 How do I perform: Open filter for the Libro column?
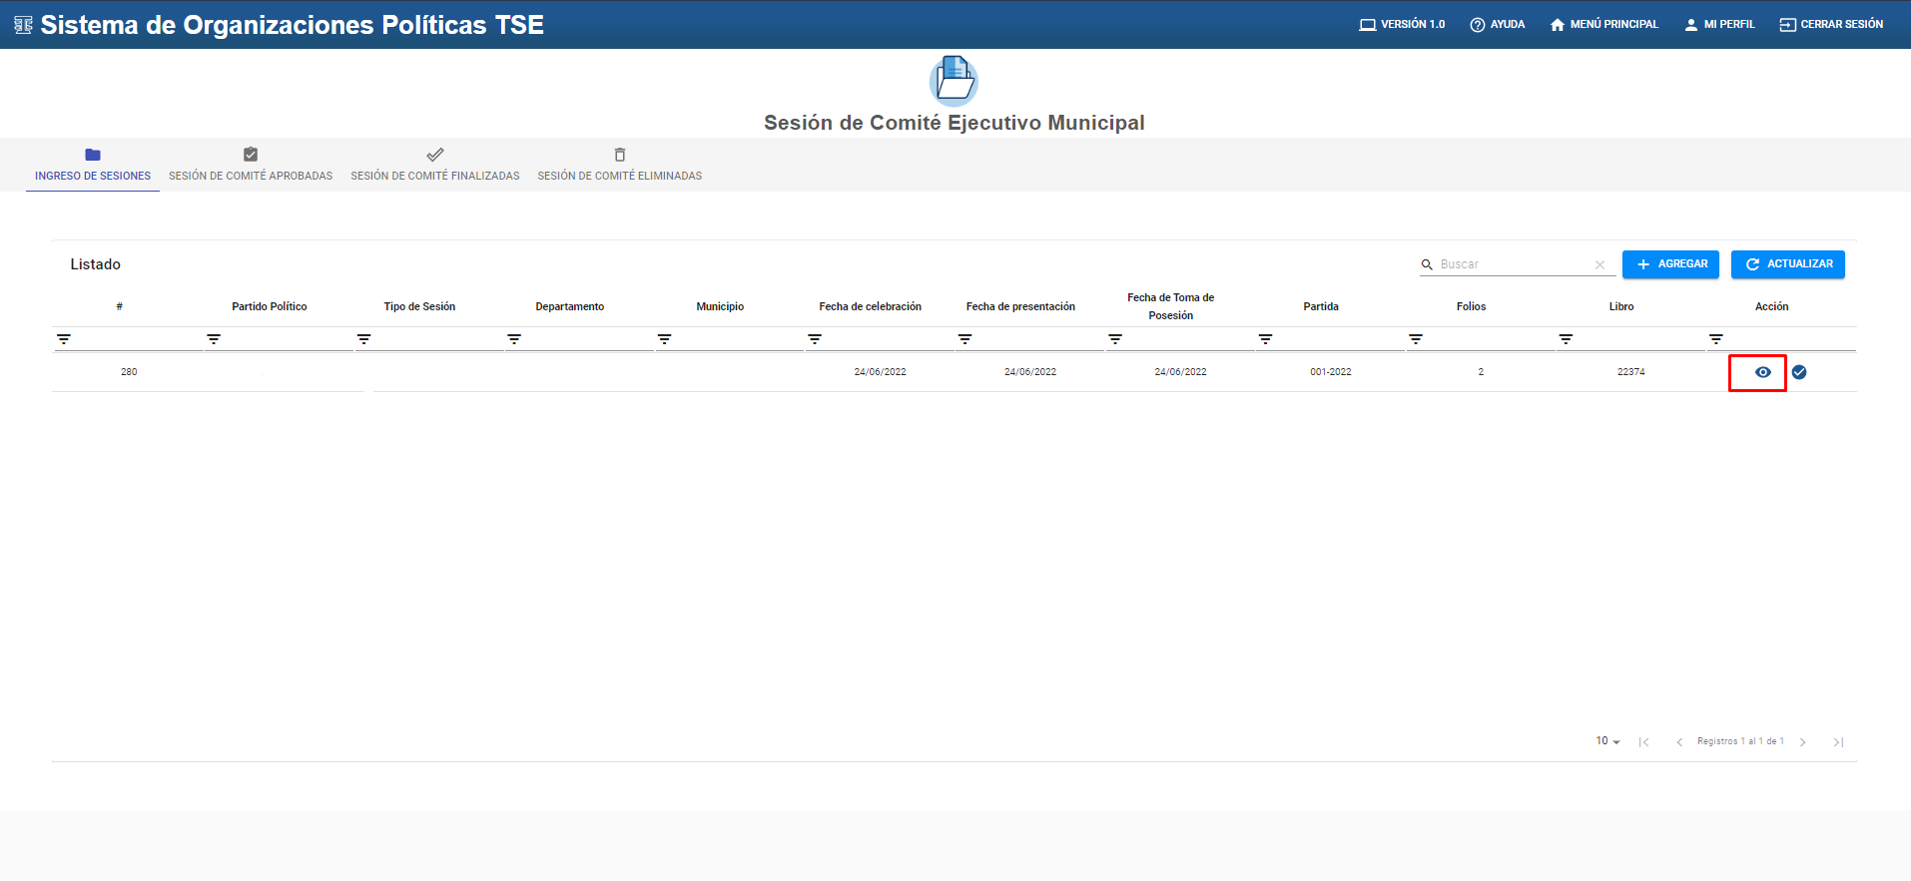1566,339
